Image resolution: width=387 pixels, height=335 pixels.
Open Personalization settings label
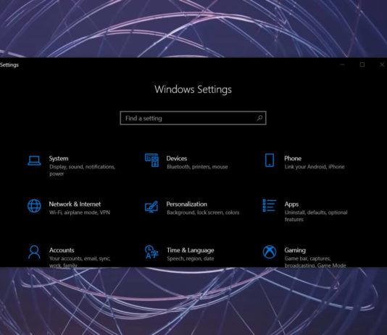pyautogui.click(x=186, y=204)
